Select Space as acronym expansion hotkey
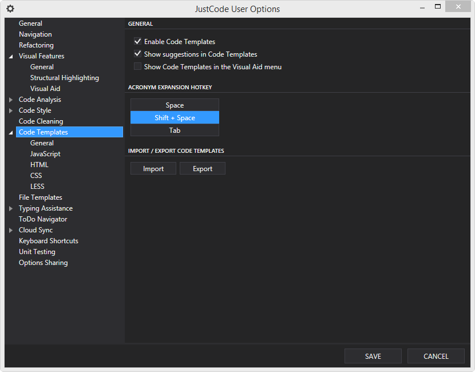Screen dimensions: 475x372 pyautogui.click(x=175, y=105)
